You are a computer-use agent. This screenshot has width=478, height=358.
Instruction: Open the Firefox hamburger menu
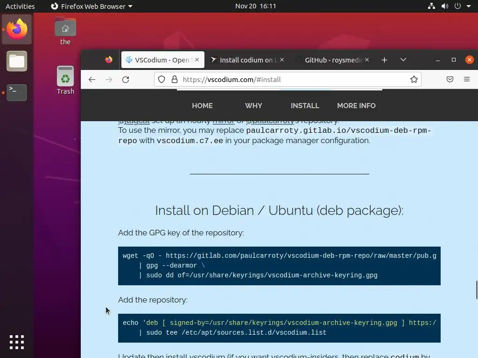(467, 79)
